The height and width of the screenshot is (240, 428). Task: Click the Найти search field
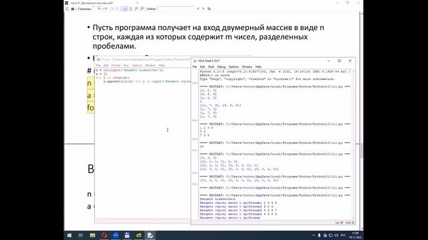pos(176,9)
